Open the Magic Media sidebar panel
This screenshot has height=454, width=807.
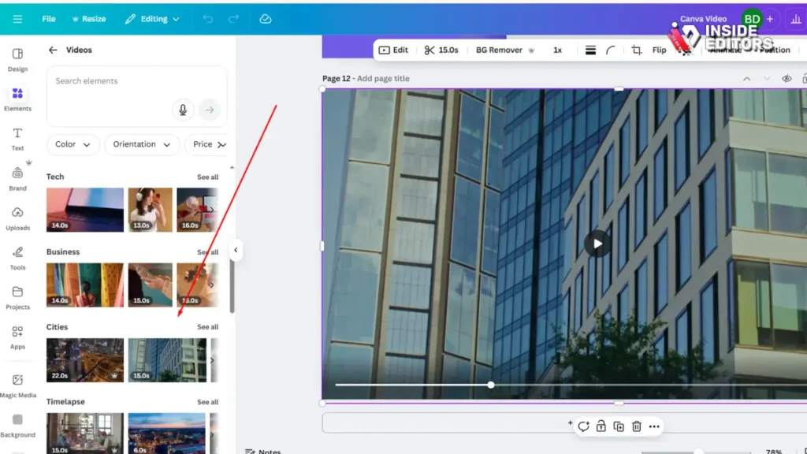pyautogui.click(x=17, y=386)
